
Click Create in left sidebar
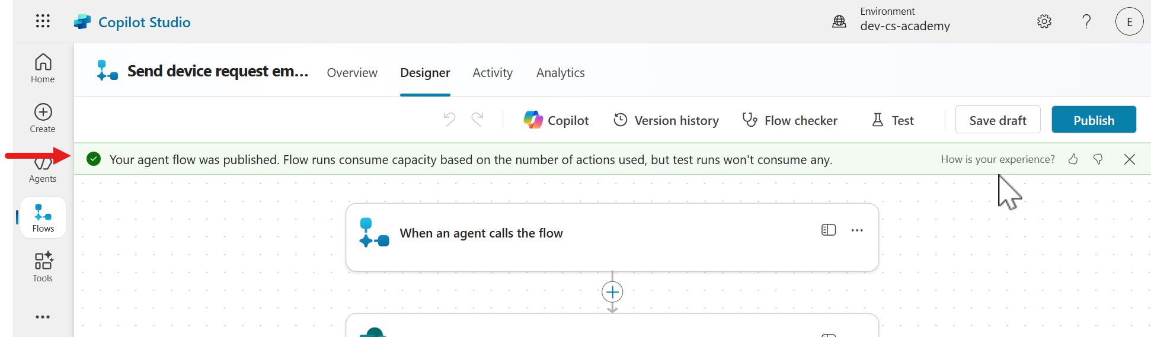pos(43,118)
